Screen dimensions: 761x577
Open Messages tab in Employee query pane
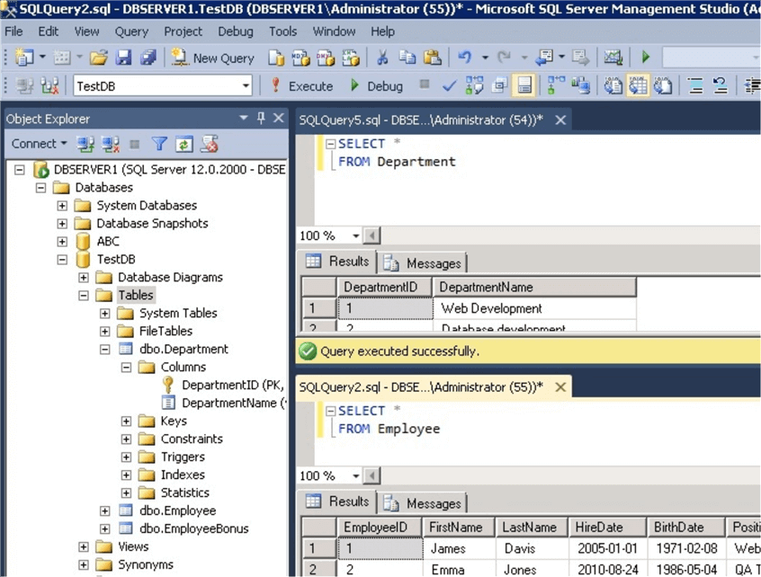pos(422,503)
